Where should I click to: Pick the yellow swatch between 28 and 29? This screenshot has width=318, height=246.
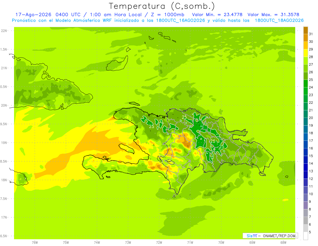coord(306,53)
